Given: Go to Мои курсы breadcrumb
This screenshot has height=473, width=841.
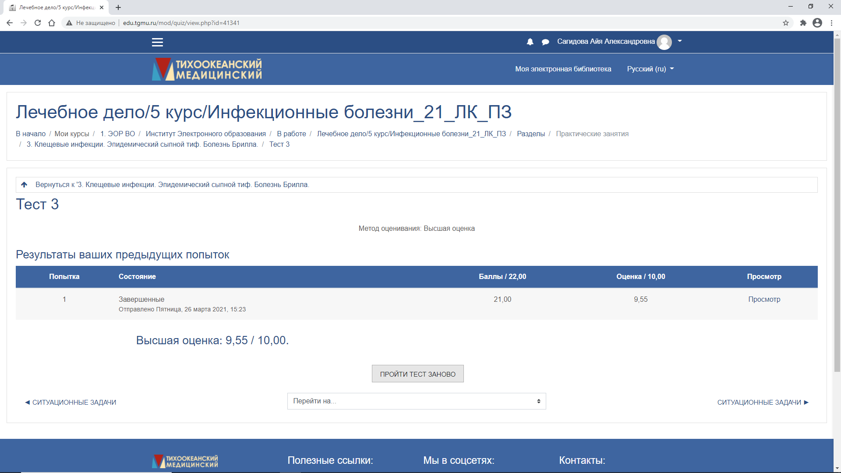Looking at the screenshot, I should click(72, 134).
